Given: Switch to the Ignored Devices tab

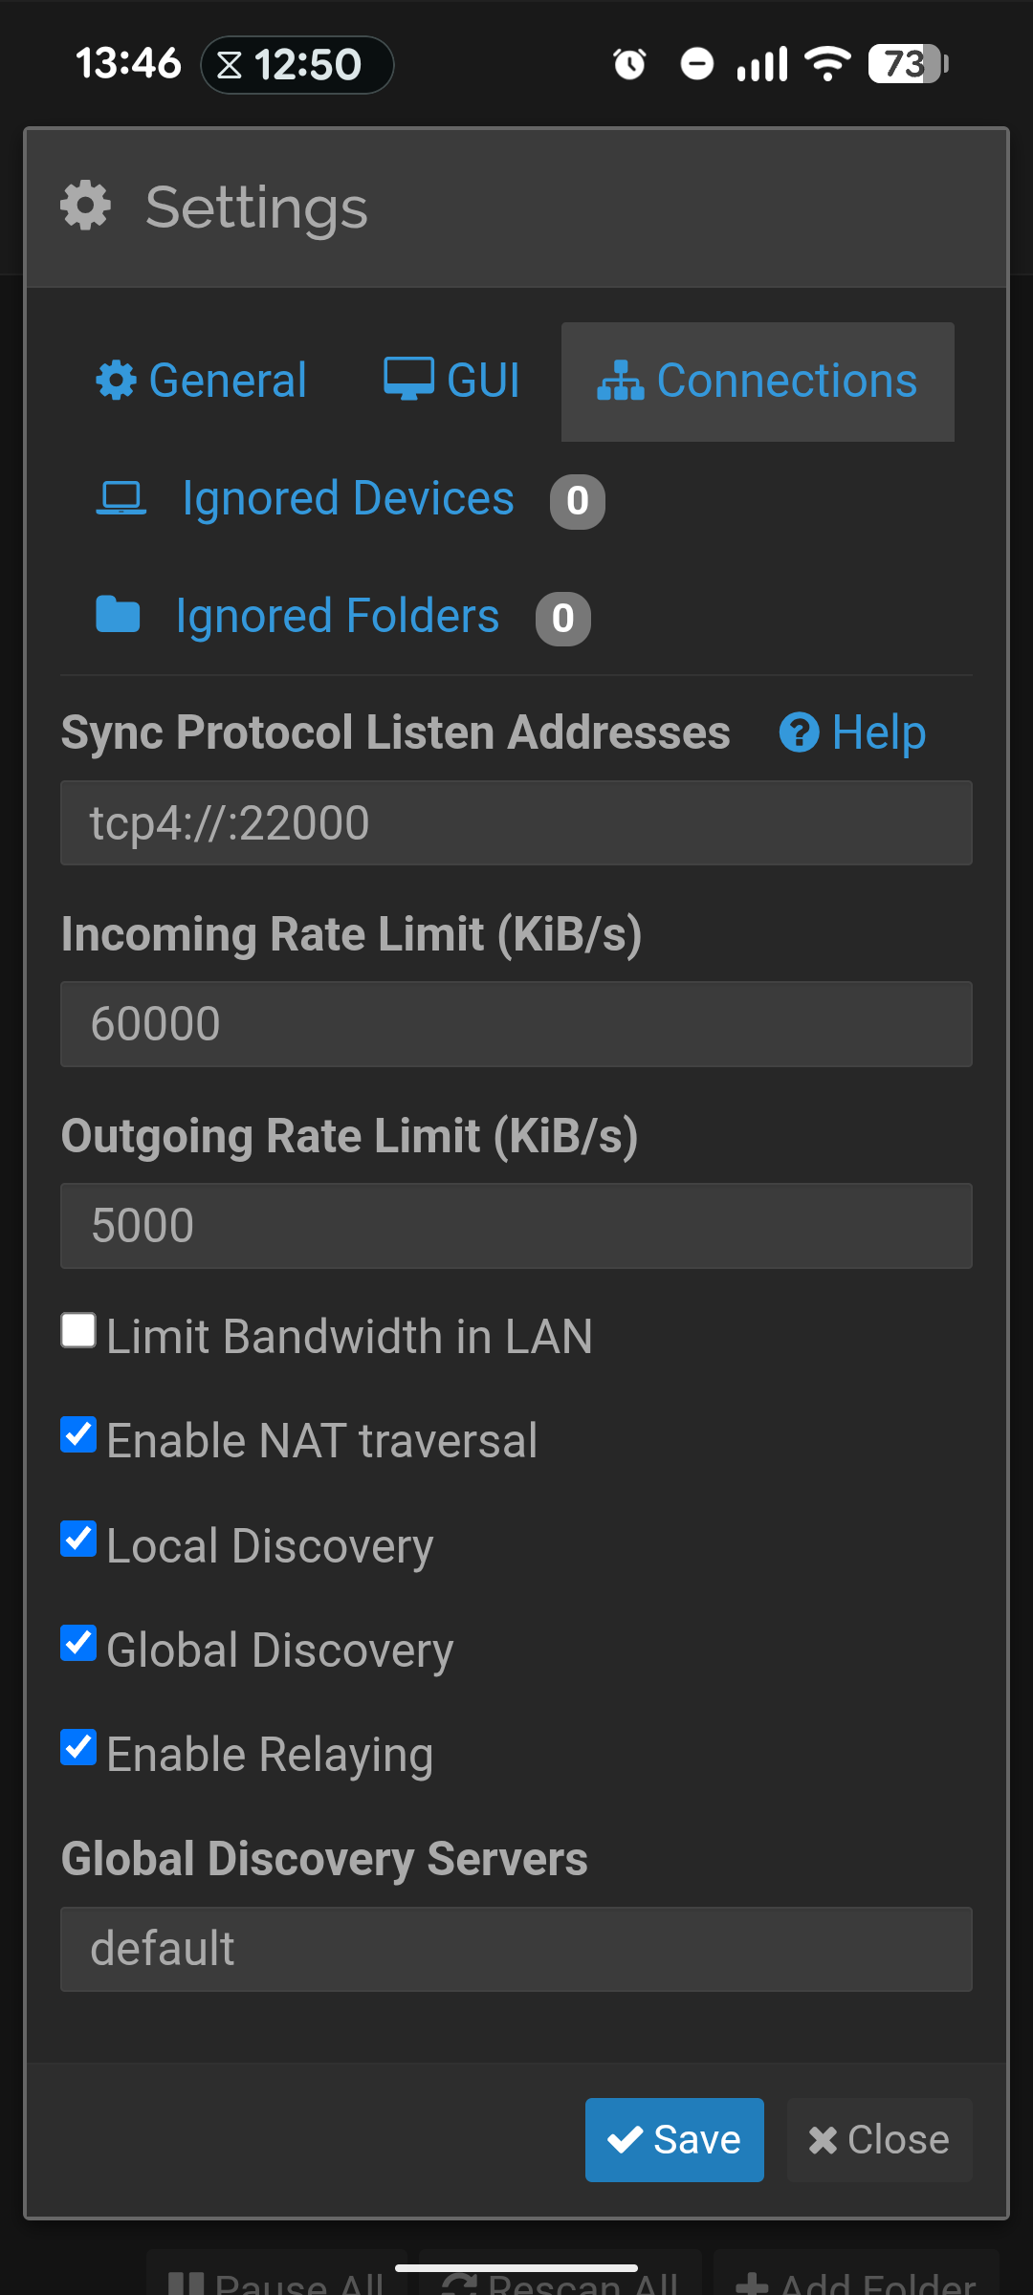Looking at the screenshot, I should click(x=350, y=500).
